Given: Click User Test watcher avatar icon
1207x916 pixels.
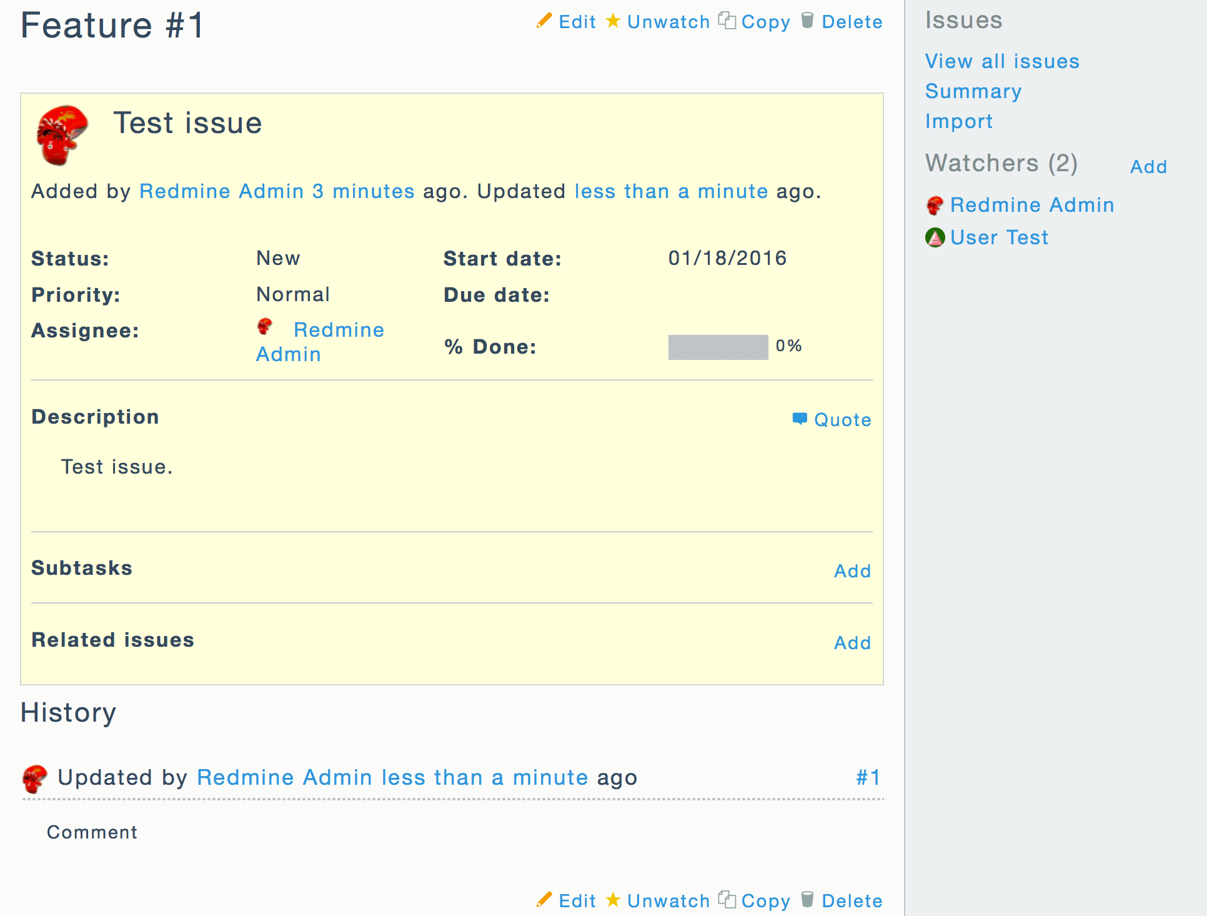Looking at the screenshot, I should click(935, 238).
